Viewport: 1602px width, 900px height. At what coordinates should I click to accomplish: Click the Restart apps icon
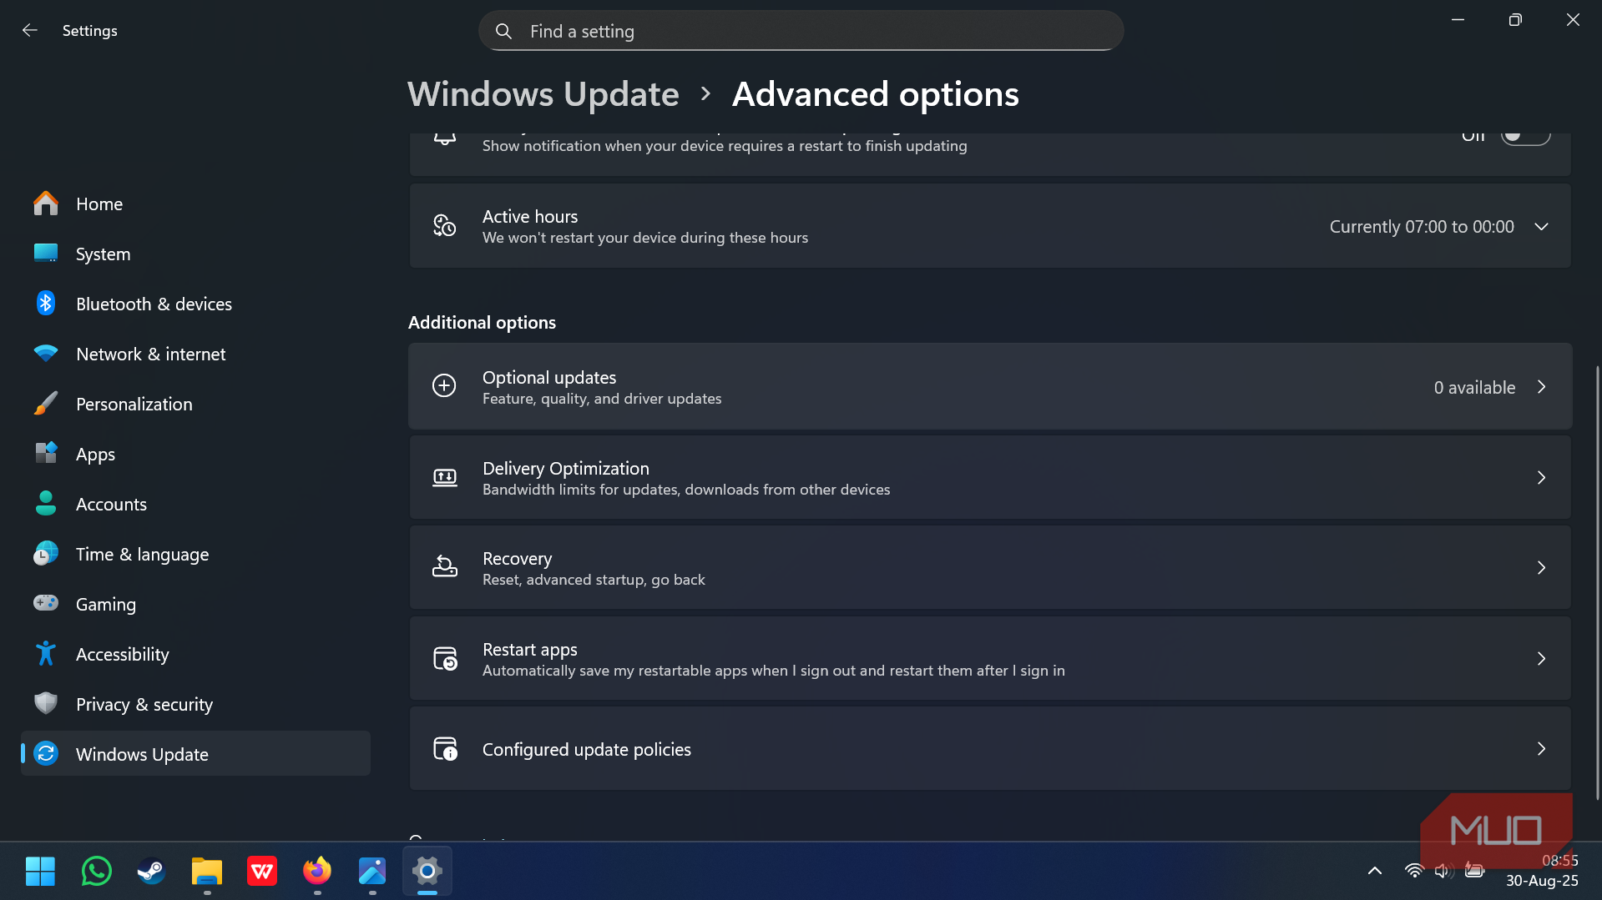point(444,658)
